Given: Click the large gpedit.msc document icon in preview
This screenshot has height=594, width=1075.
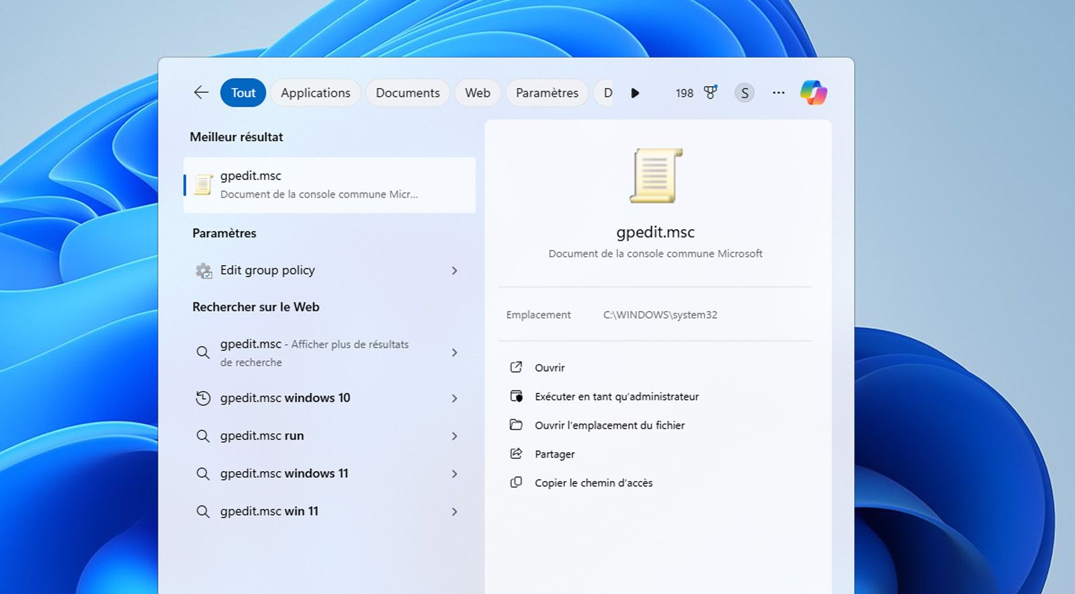Looking at the screenshot, I should coord(656,175).
